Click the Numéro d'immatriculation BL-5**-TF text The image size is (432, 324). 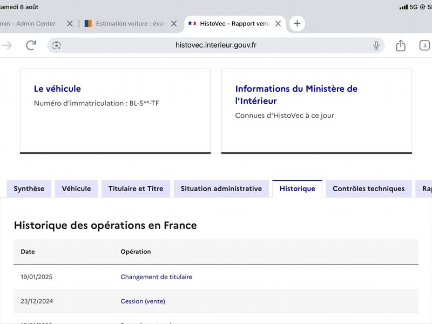(x=97, y=103)
